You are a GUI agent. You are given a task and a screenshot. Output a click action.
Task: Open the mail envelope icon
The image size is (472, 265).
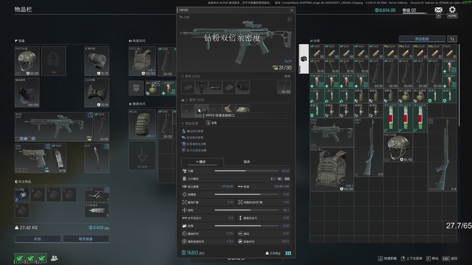coord(438,9)
